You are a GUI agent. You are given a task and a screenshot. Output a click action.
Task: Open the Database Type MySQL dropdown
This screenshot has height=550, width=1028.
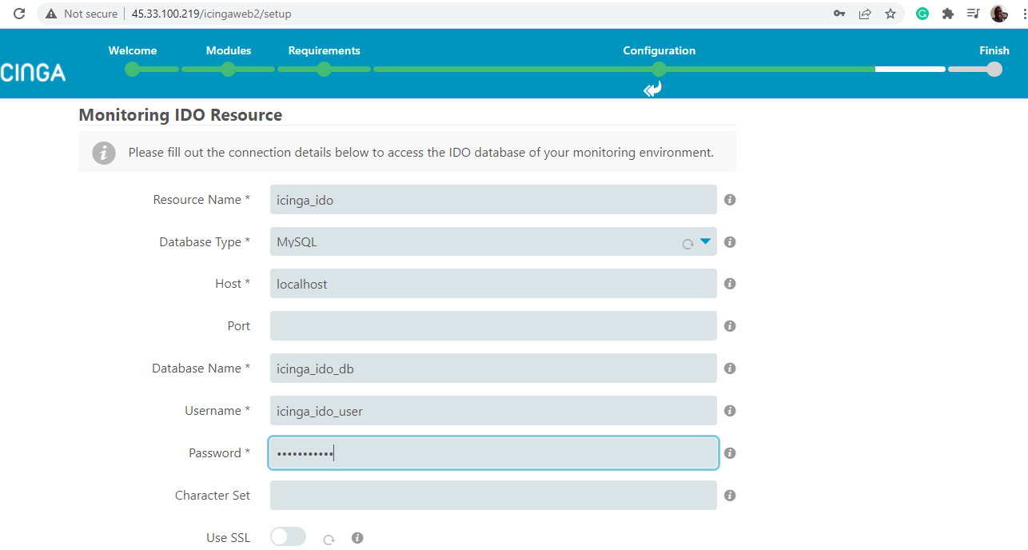pos(493,241)
